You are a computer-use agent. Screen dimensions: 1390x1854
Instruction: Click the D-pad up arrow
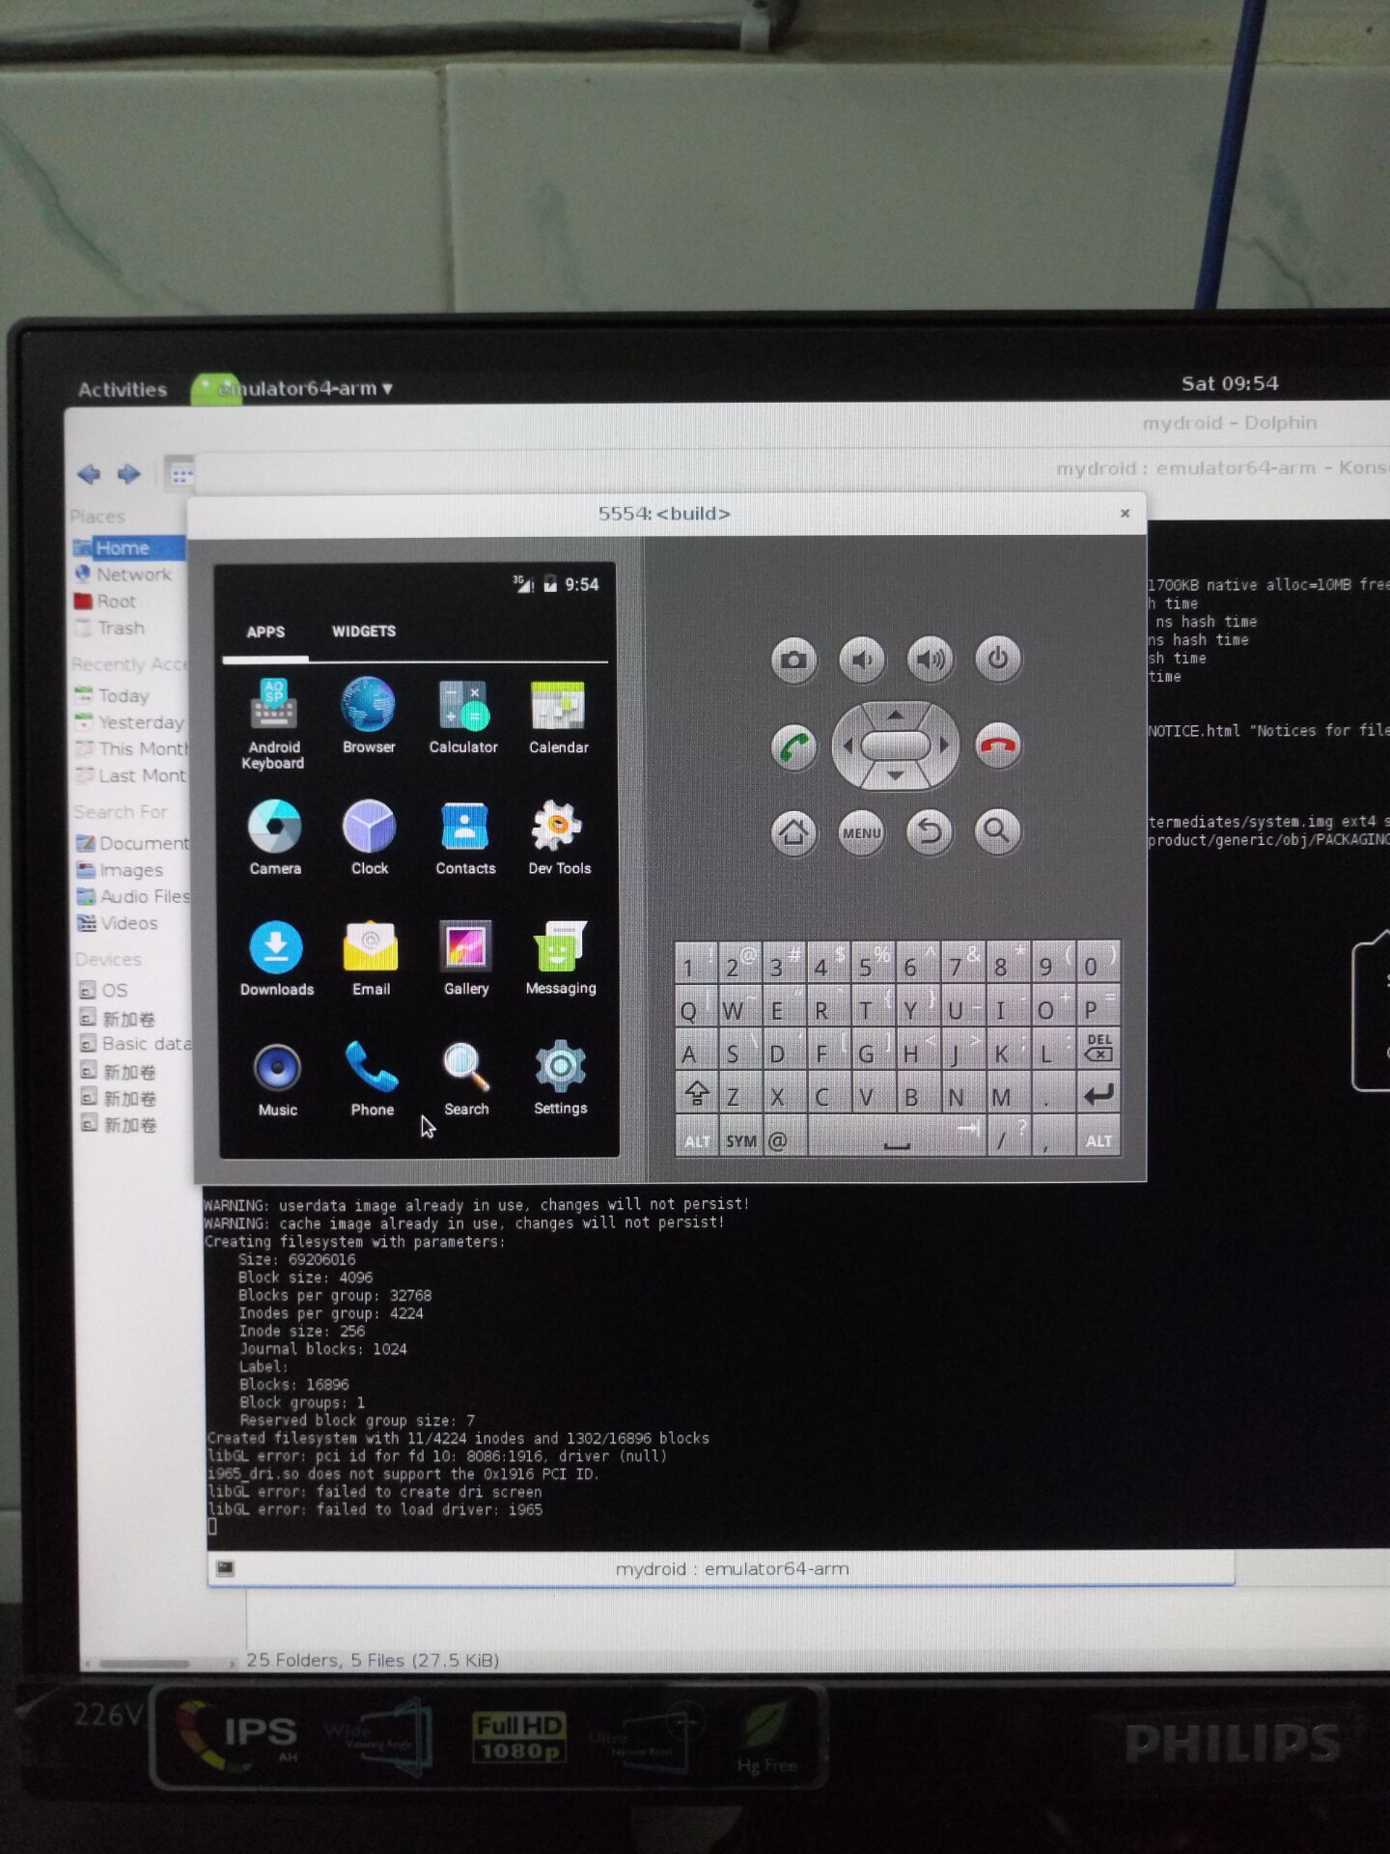[x=895, y=715]
